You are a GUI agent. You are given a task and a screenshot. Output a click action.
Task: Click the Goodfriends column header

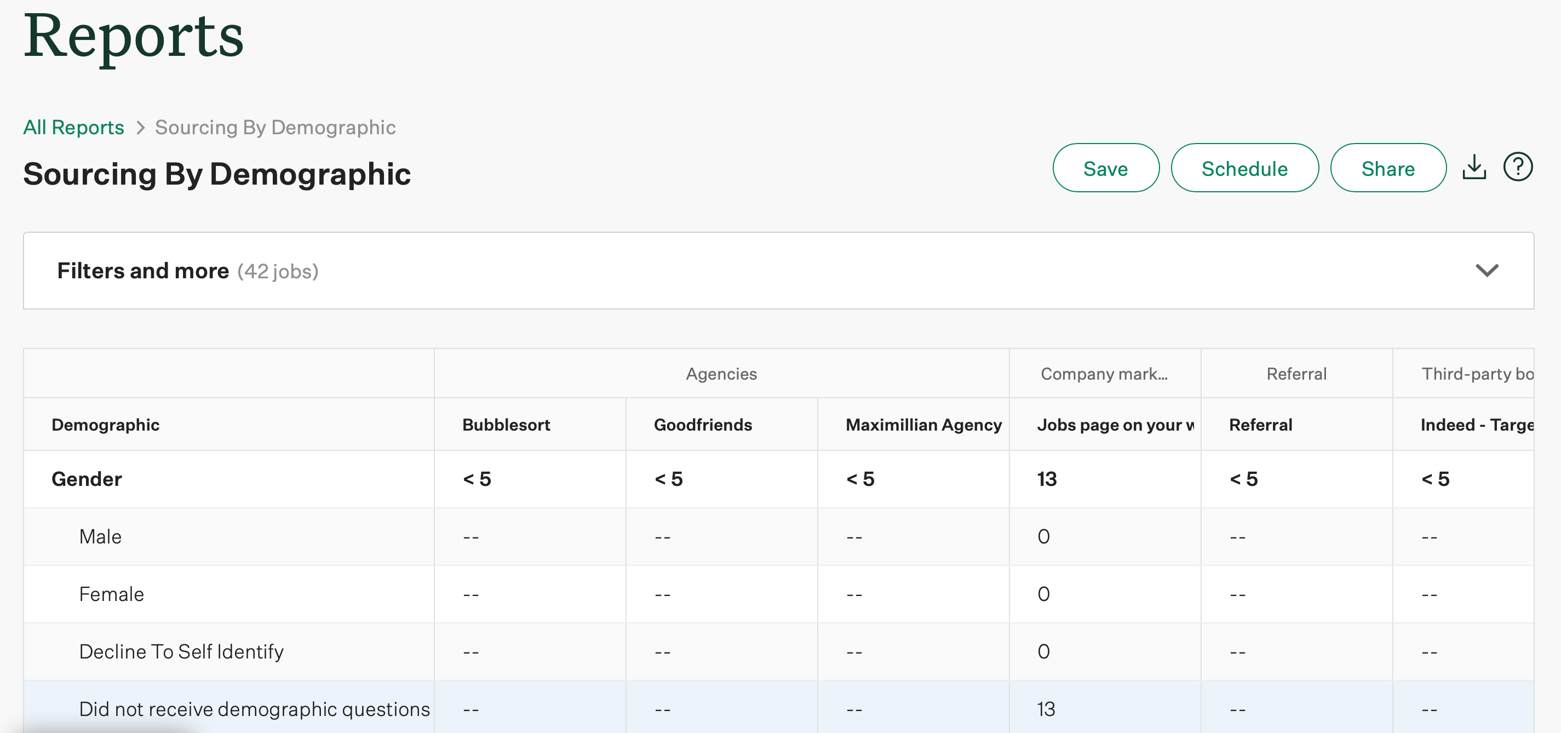pos(702,425)
